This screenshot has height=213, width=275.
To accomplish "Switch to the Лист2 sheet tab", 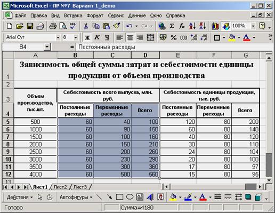I will (x=60, y=187).
